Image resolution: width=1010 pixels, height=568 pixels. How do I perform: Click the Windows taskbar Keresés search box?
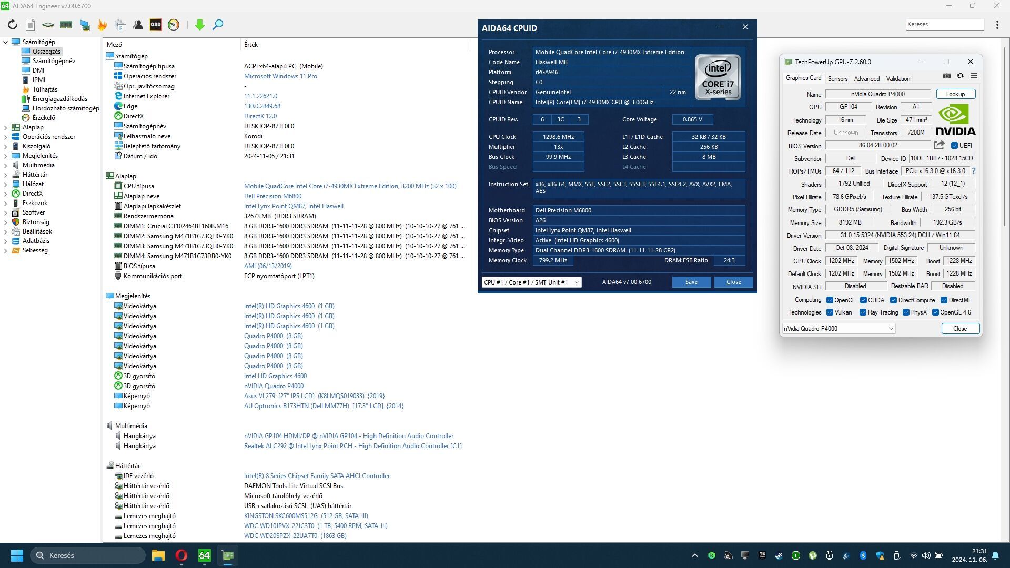click(88, 555)
